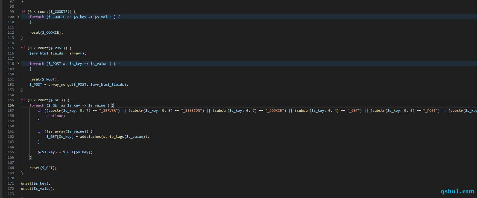This screenshot has width=477, height=198.
Task: Click the addslashes function name
Action: tap(90, 137)
